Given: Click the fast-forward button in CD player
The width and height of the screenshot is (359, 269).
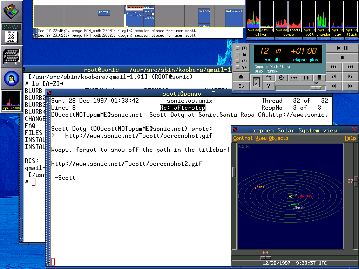Looking at the screenshot, I should 350,86.
